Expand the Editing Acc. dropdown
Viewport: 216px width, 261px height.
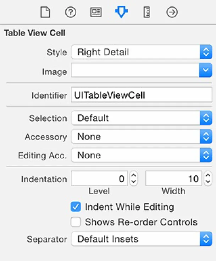pyautogui.click(x=141, y=155)
